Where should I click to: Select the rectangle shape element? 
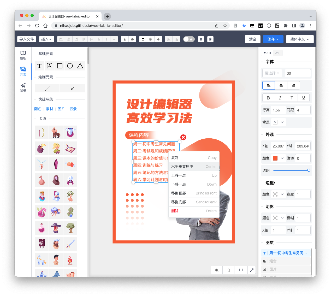60,66
